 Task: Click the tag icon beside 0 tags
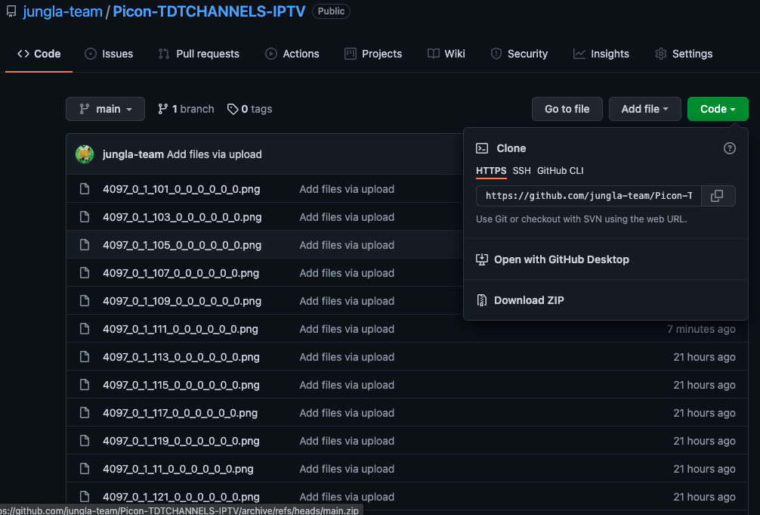[x=233, y=109]
